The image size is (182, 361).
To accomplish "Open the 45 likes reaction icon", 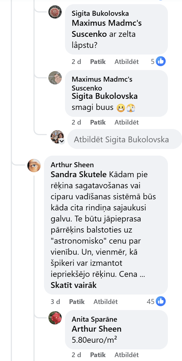I will click(161, 301).
